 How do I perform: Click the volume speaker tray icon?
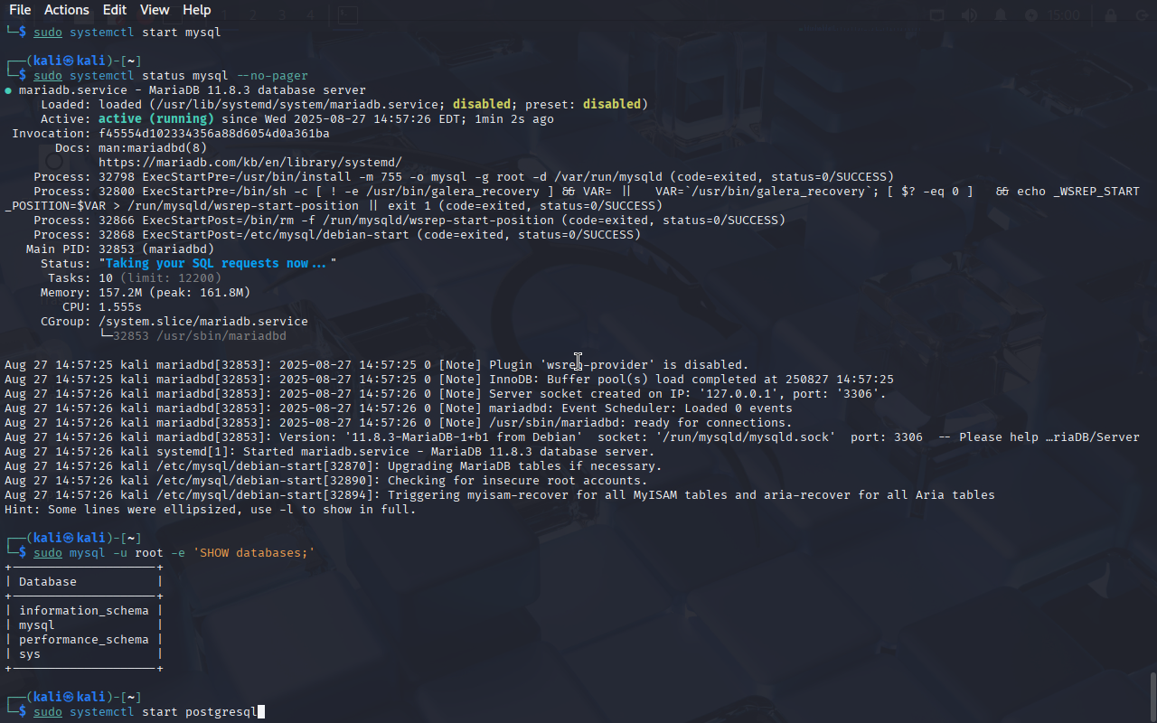point(969,15)
